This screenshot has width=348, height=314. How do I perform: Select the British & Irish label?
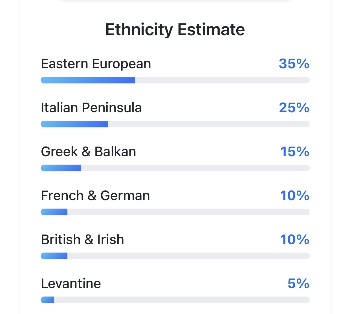pos(82,240)
